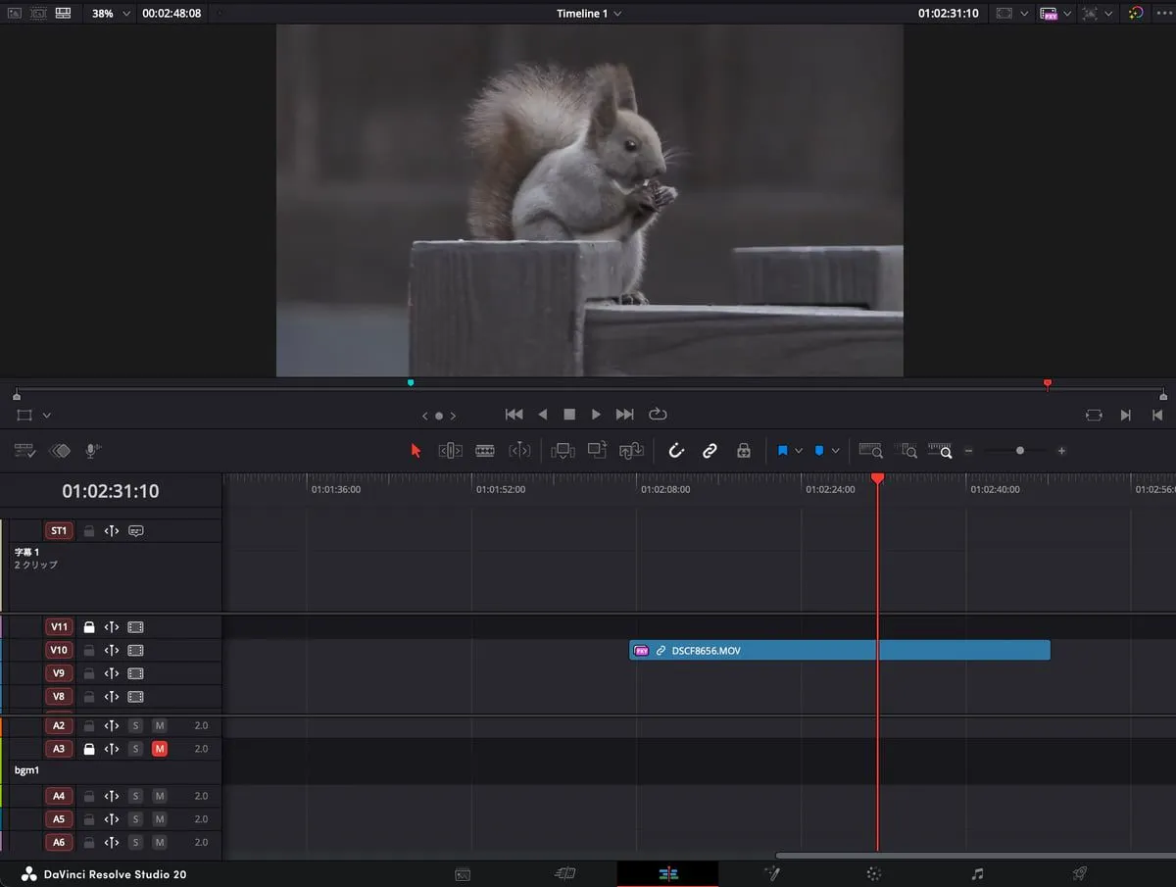Image resolution: width=1176 pixels, height=887 pixels.
Task: Stop playback with the Stop button
Action: [x=569, y=415]
